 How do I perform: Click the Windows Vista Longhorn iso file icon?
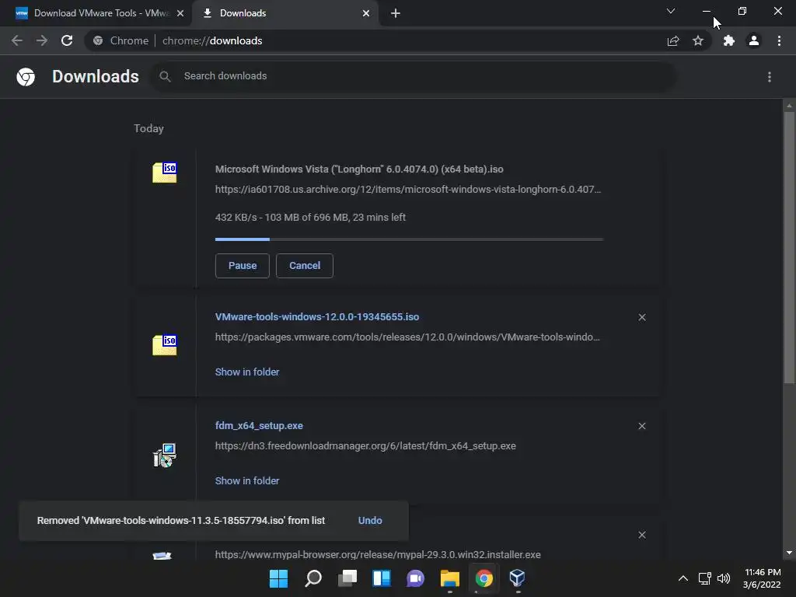[165, 173]
